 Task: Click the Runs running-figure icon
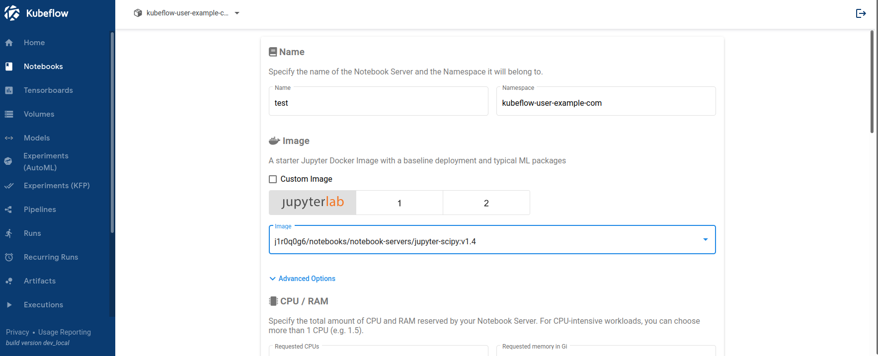9,233
